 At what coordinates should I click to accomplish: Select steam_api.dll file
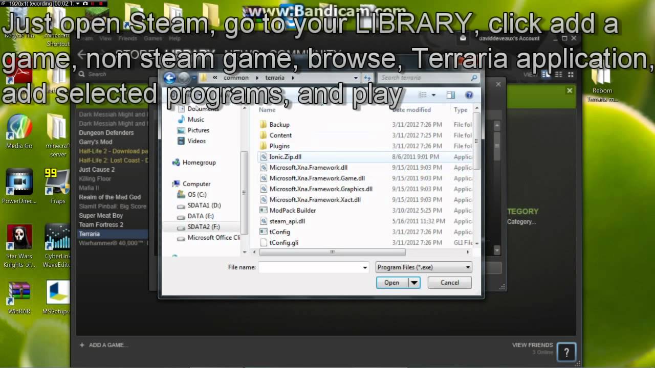click(x=287, y=221)
